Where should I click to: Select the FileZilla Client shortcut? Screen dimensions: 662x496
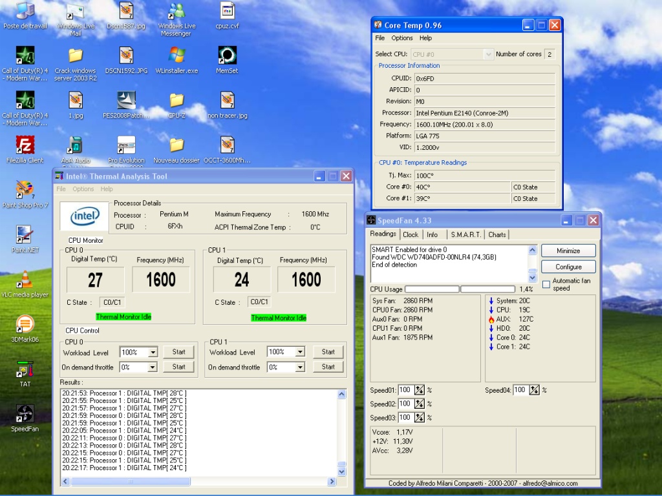[25, 150]
